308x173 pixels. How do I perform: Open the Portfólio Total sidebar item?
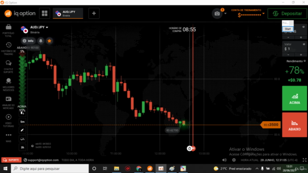8,31
